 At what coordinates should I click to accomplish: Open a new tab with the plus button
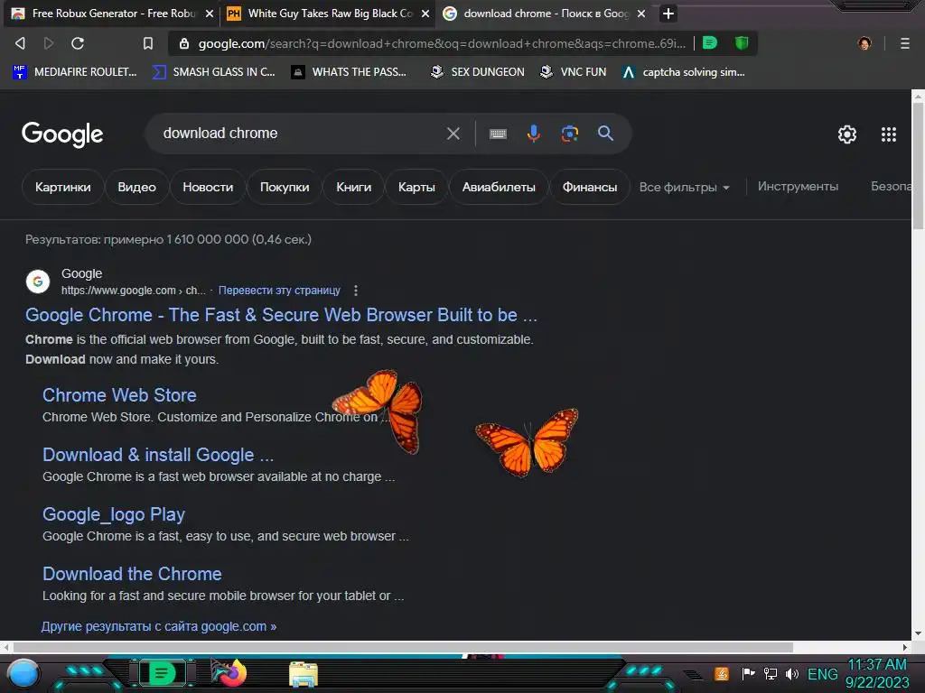point(668,14)
